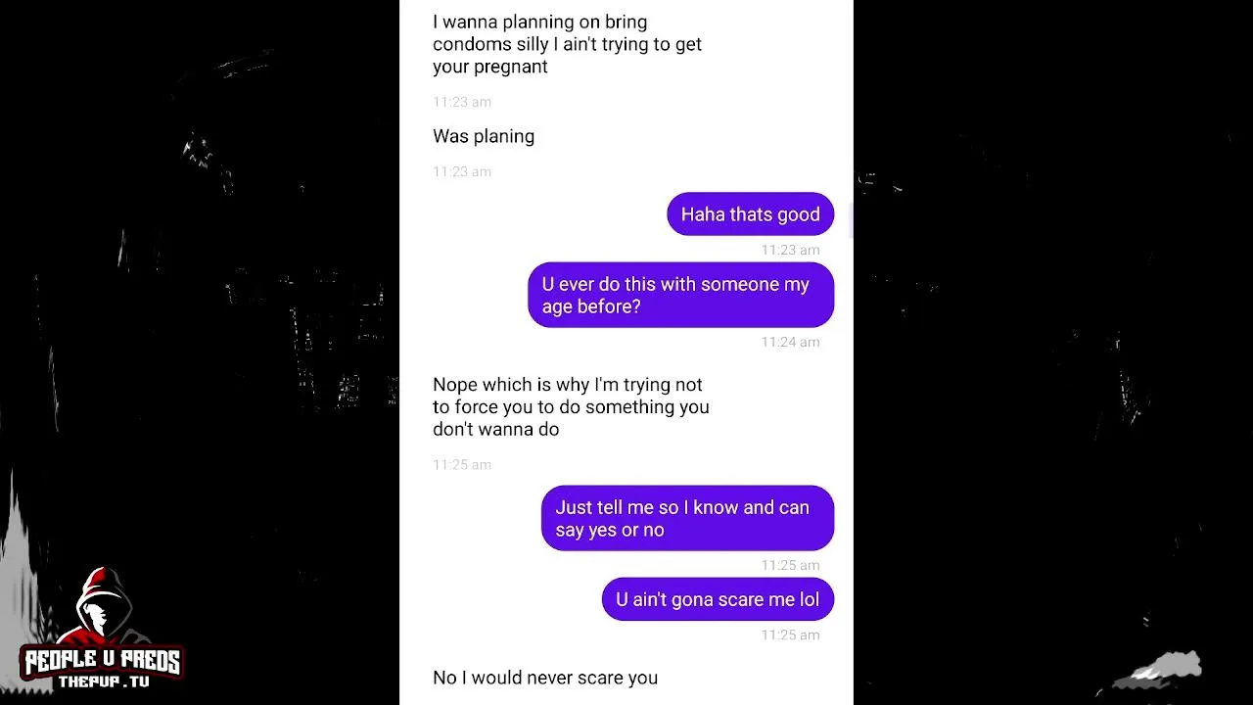
Task: Click the "PEOPLE V PREDS" banner text
Action: click(102, 661)
